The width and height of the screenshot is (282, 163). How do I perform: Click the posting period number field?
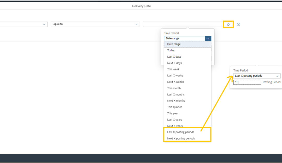tap(247, 82)
